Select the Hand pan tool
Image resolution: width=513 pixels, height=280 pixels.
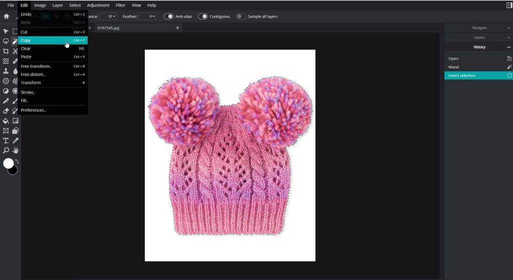click(x=15, y=150)
